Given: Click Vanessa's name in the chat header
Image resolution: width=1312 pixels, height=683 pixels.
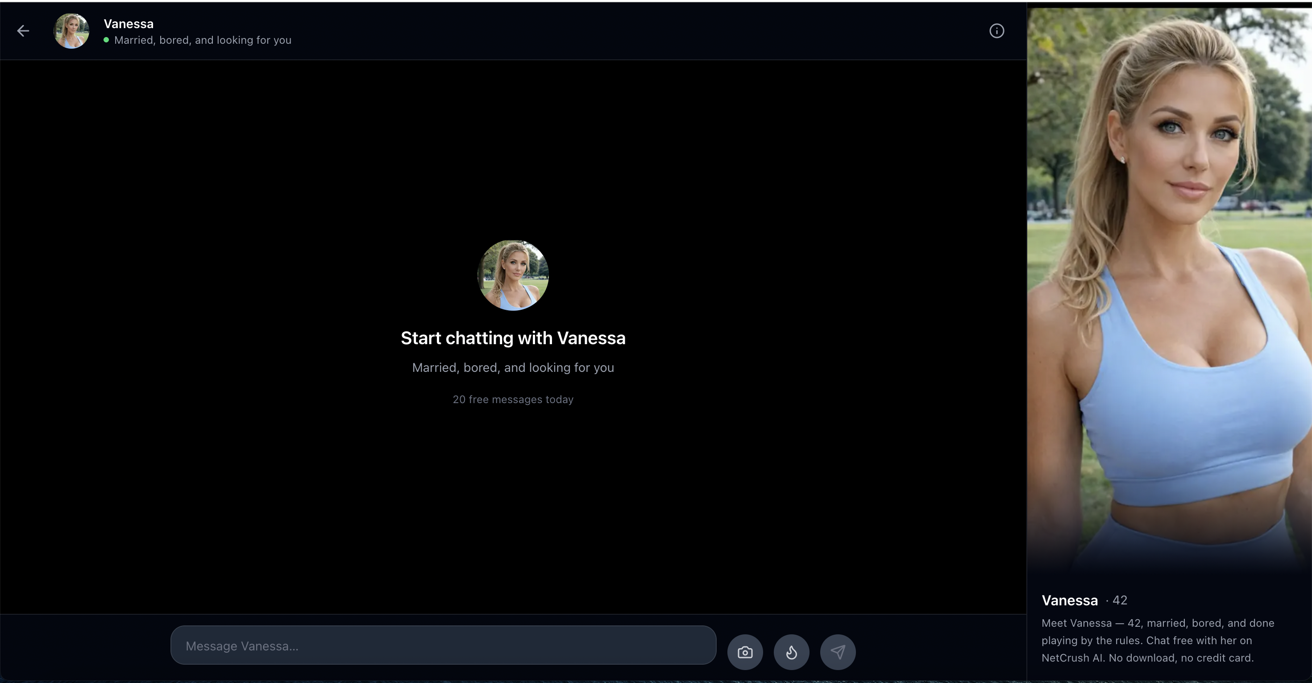Looking at the screenshot, I should [x=128, y=23].
